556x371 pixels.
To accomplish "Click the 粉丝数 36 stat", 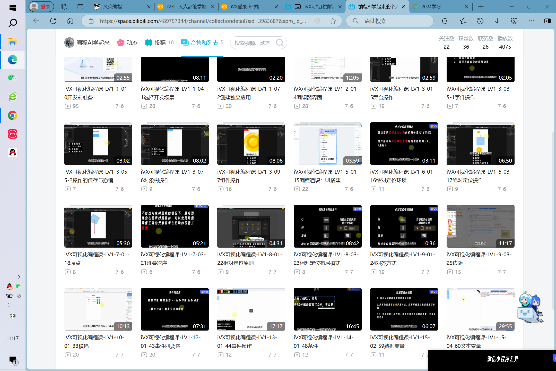I will (466, 43).
